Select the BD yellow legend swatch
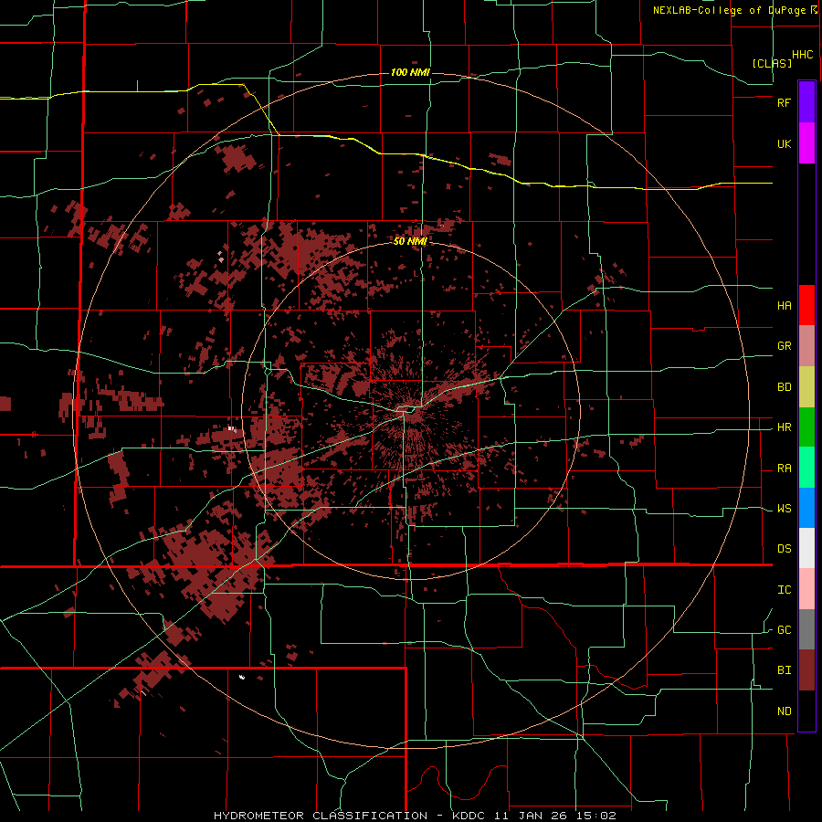Viewport: 822px width, 822px height. click(x=806, y=387)
